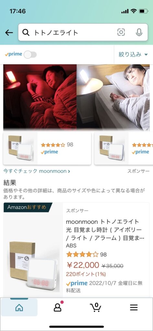153x331 pixels.
Task: Click the 今すぐチェック moonmoon link
Action: (x=37, y=171)
